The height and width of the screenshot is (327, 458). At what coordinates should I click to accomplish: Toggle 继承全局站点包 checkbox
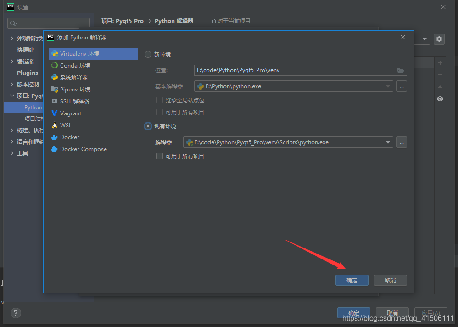tap(160, 100)
